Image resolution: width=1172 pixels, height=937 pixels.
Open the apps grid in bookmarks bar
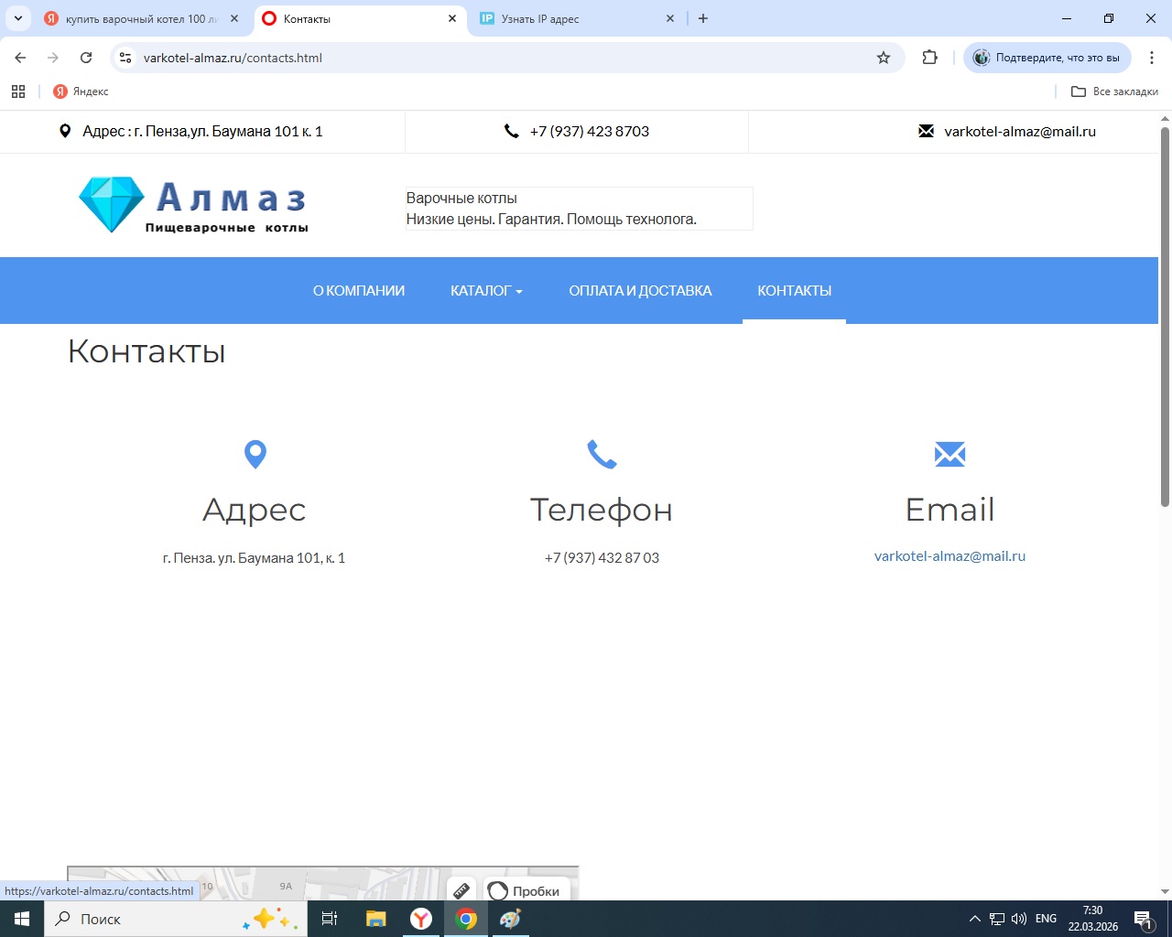[18, 92]
